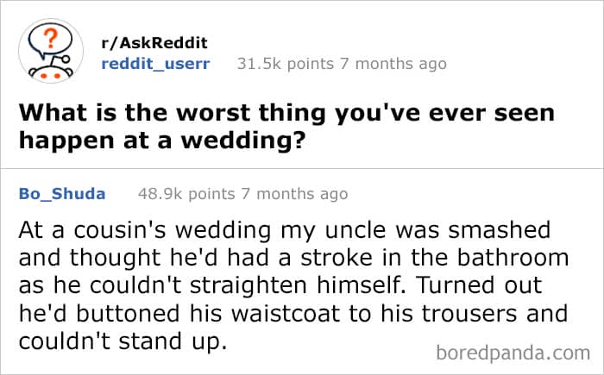Image resolution: width=604 pixels, height=375 pixels.
Task: Open the post title about worst wedding thing
Action: (288, 128)
